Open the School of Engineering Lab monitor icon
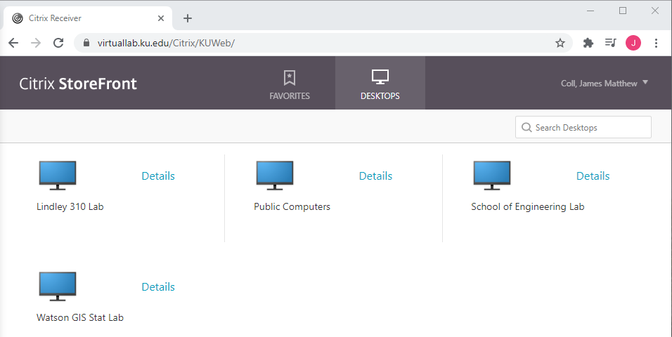Screen dimensions: 672x337 pyautogui.click(x=492, y=176)
